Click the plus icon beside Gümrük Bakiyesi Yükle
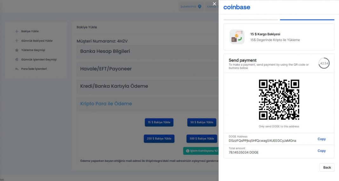 pos(17,41)
